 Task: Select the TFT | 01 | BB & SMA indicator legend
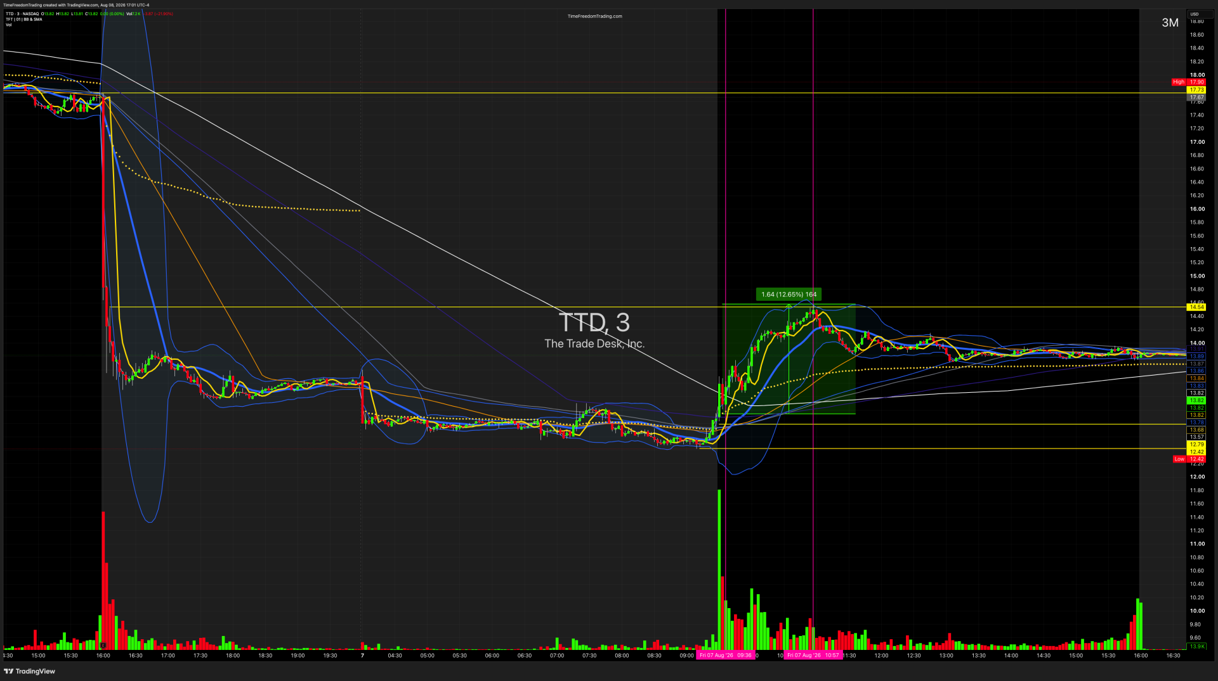pyautogui.click(x=24, y=20)
